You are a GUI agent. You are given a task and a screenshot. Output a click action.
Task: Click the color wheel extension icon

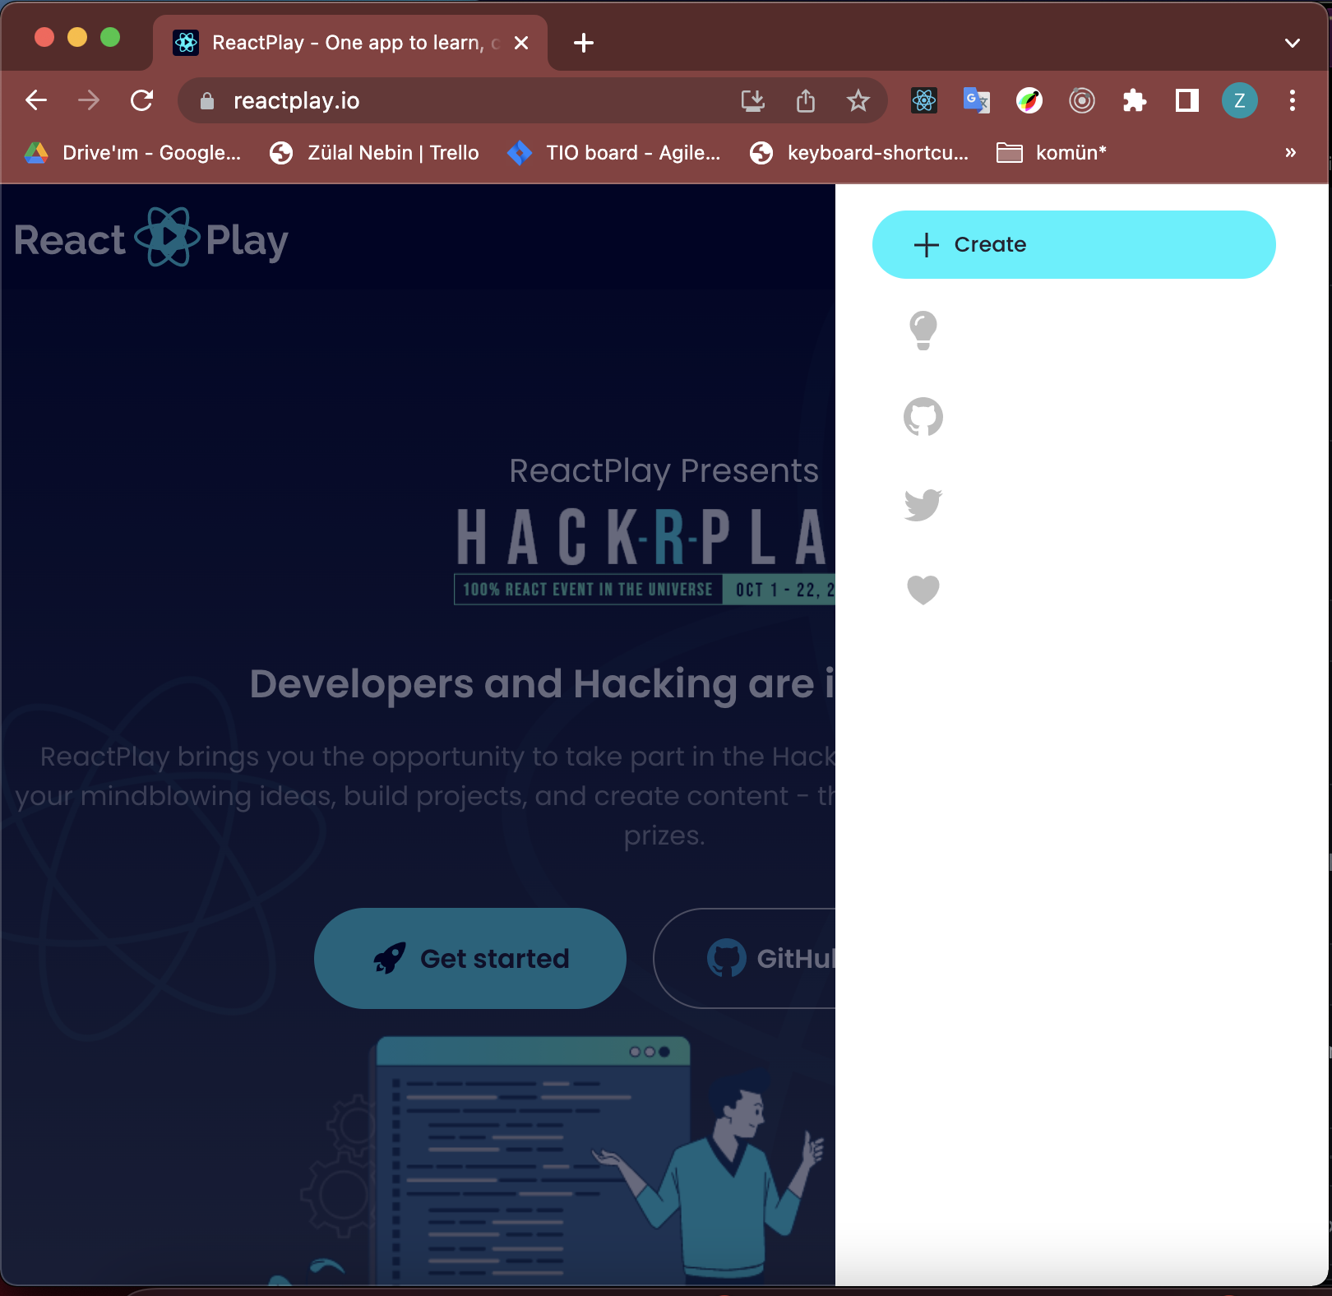pyautogui.click(x=1029, y=100)
